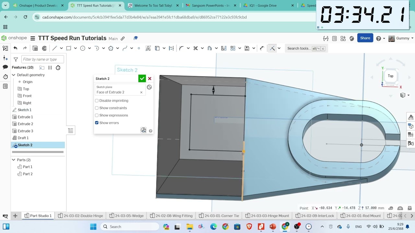The image size is (415, 233).
Task: Open the Filter icon in feature list
Action: point(16,59)
